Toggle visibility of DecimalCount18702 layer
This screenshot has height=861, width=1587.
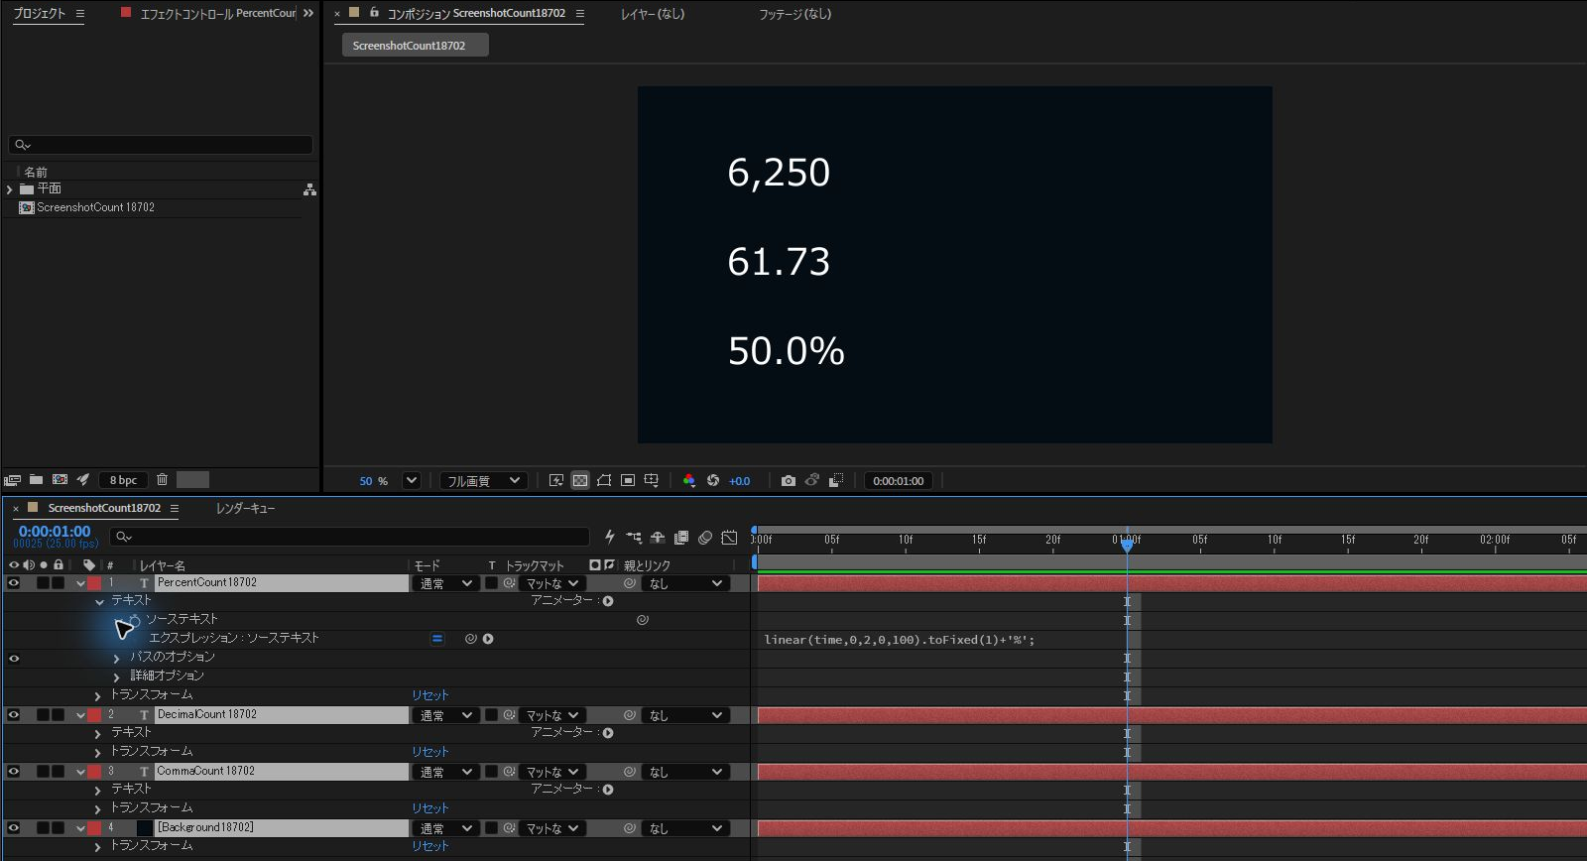pyautogui.click(x=14, y=715)
